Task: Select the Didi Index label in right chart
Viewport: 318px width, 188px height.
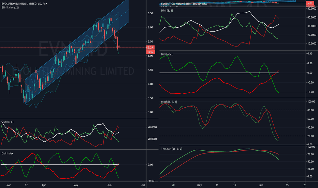Action: coord(167,54)
